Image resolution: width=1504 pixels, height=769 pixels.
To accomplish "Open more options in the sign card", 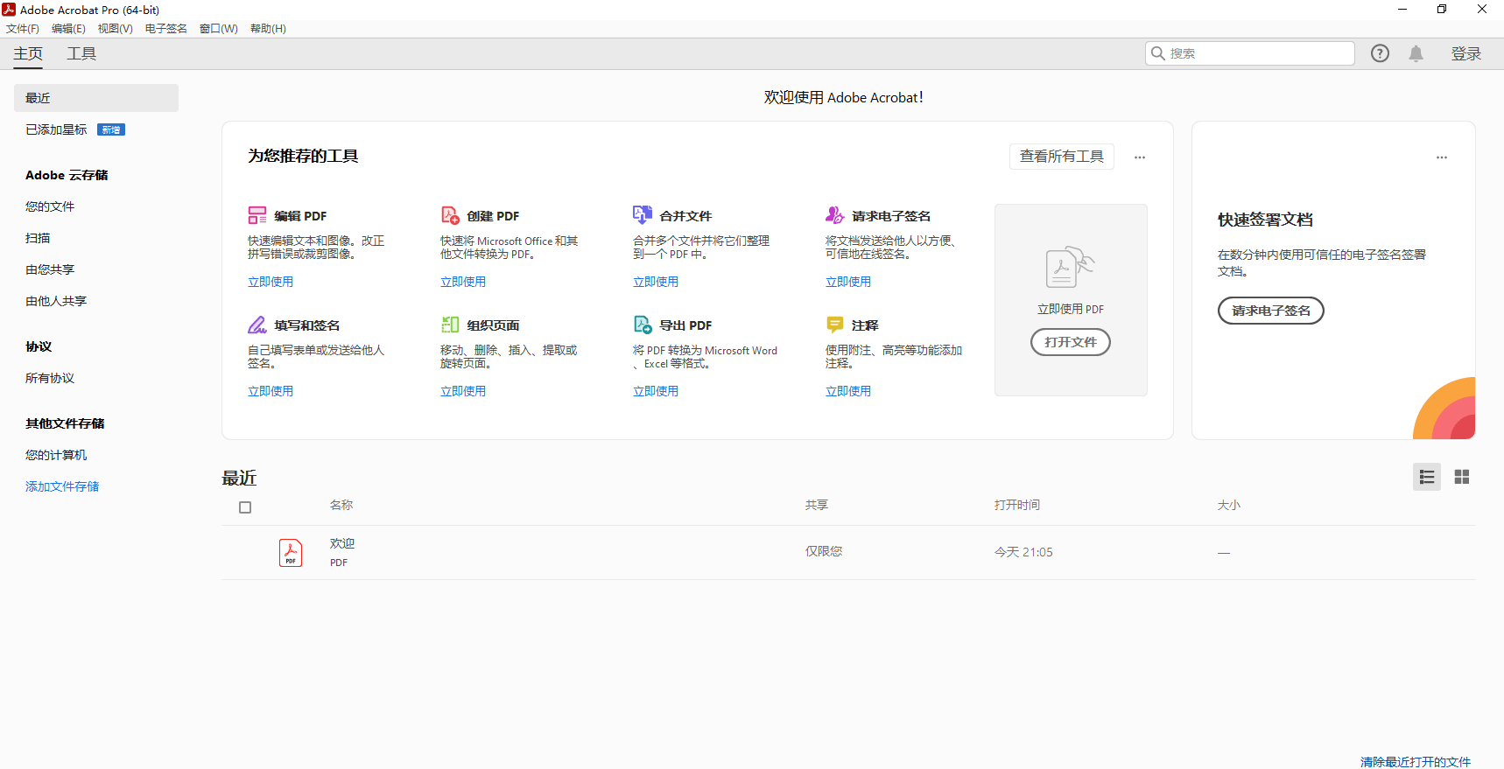I will point(1442,157).
